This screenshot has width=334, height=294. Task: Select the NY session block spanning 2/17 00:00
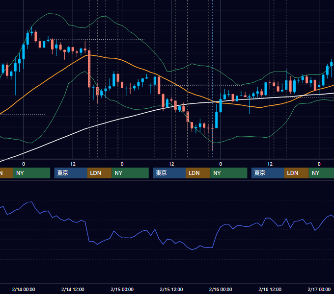[x=321, y=173]
